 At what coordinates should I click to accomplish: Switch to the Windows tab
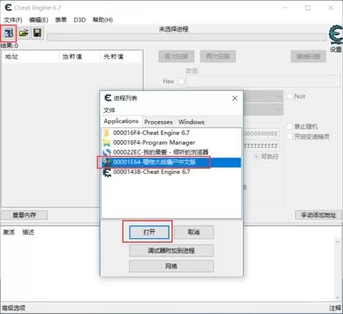(x=191, y=122)
